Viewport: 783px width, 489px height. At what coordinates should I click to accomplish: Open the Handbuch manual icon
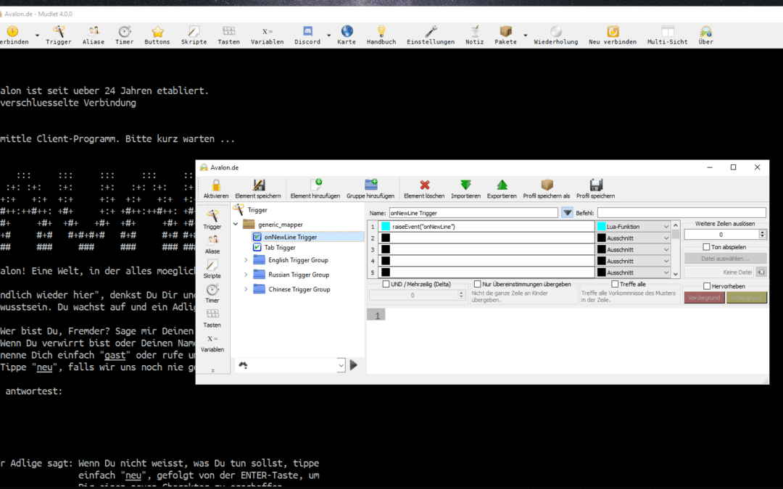381,35
